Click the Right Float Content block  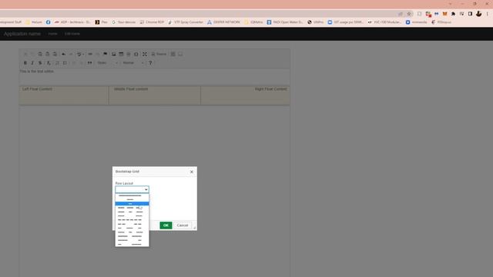coord(245,95)
